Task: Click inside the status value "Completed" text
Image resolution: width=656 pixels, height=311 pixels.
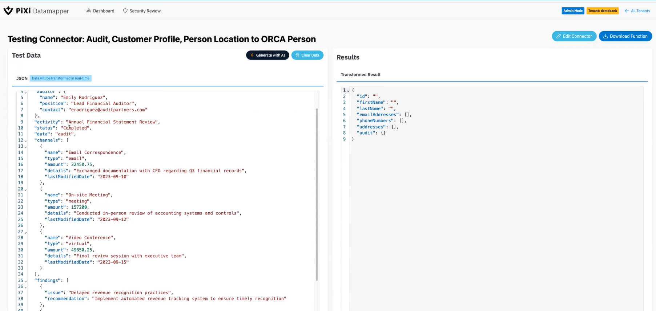Action: pyautogui.click(x=76, y=128)
